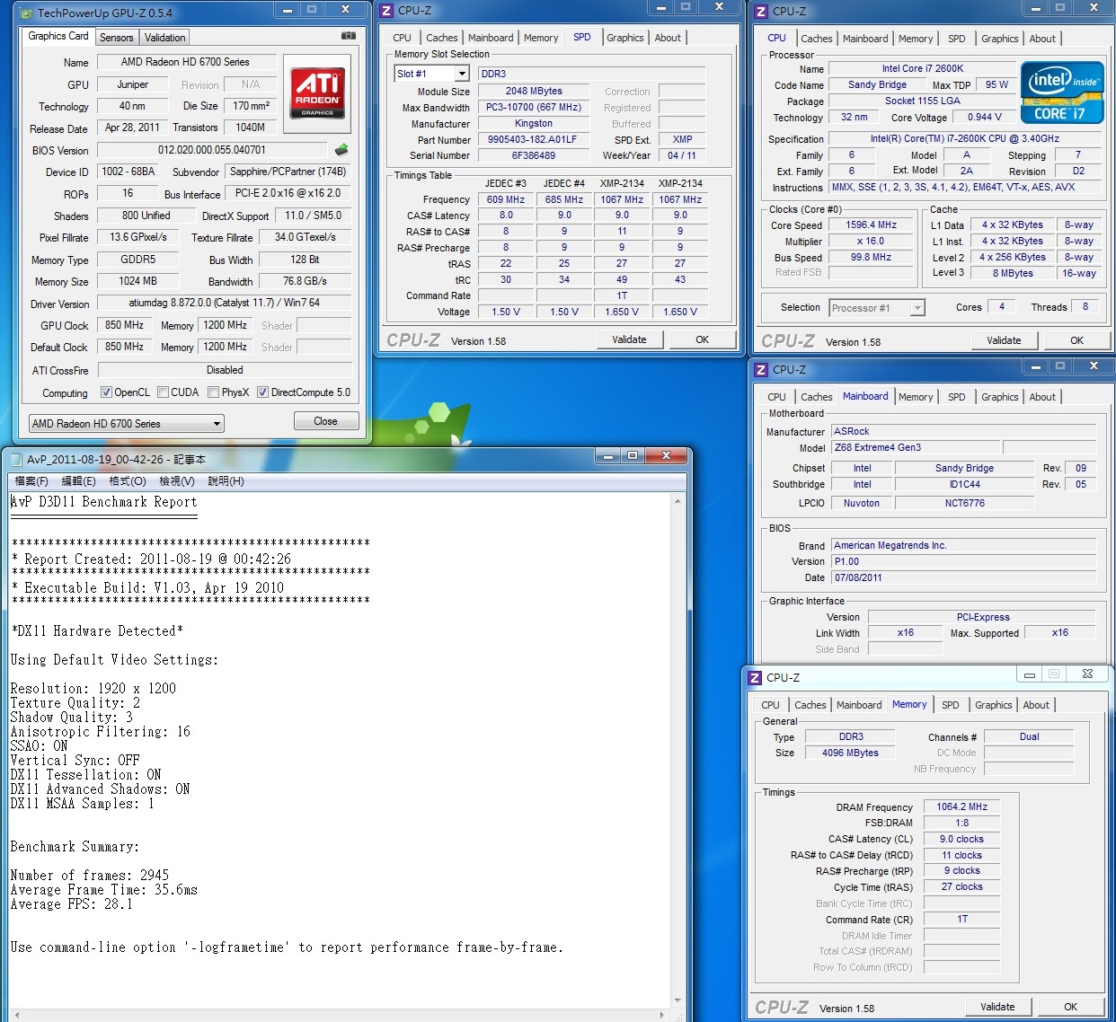Click the Notepad title bar close button
This screenshot has width=1116, height=1022.
[x=667, y=456]
